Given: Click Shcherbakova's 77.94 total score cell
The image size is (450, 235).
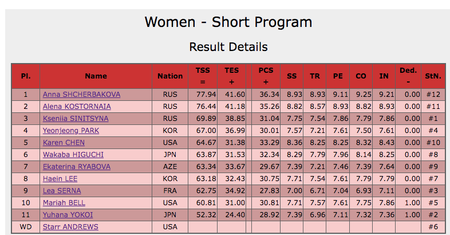Looking at the screenshot, I should point(206,95).
